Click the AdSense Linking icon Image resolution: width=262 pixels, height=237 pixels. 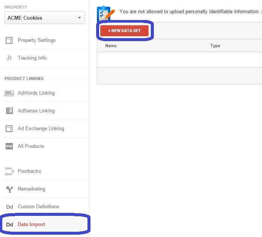coord(9,111)
